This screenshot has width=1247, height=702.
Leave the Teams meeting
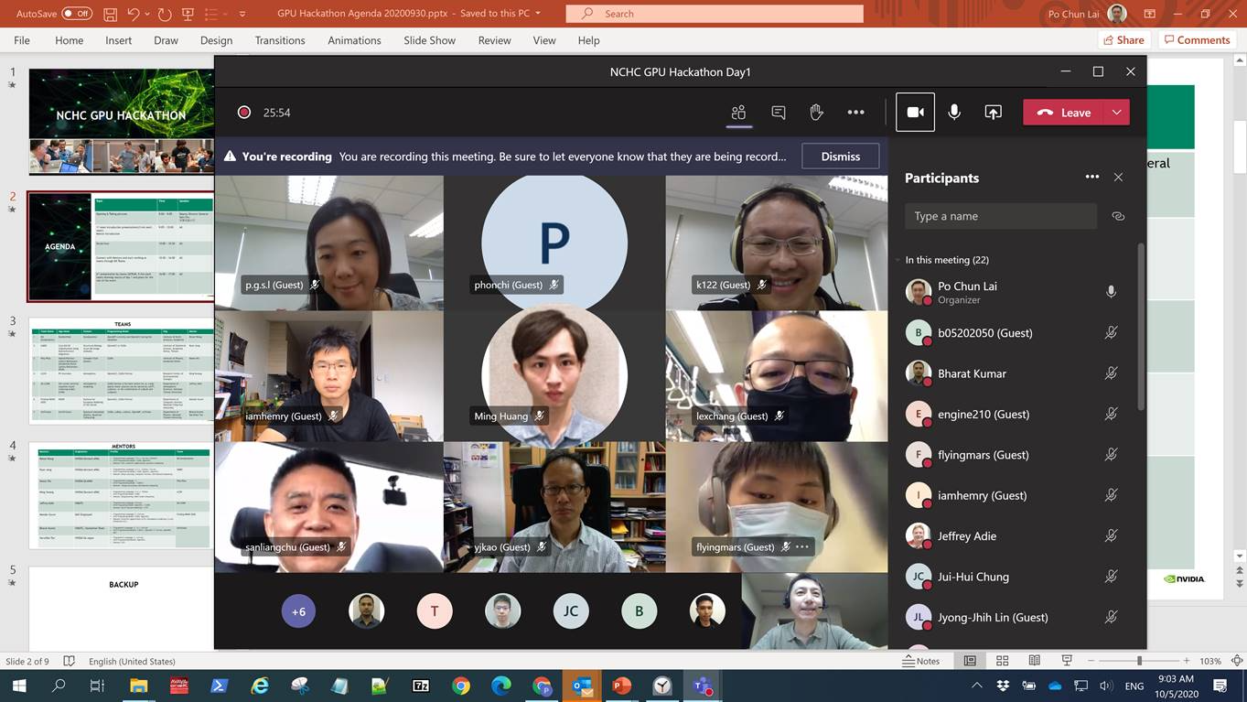(x=1064, y=113)
